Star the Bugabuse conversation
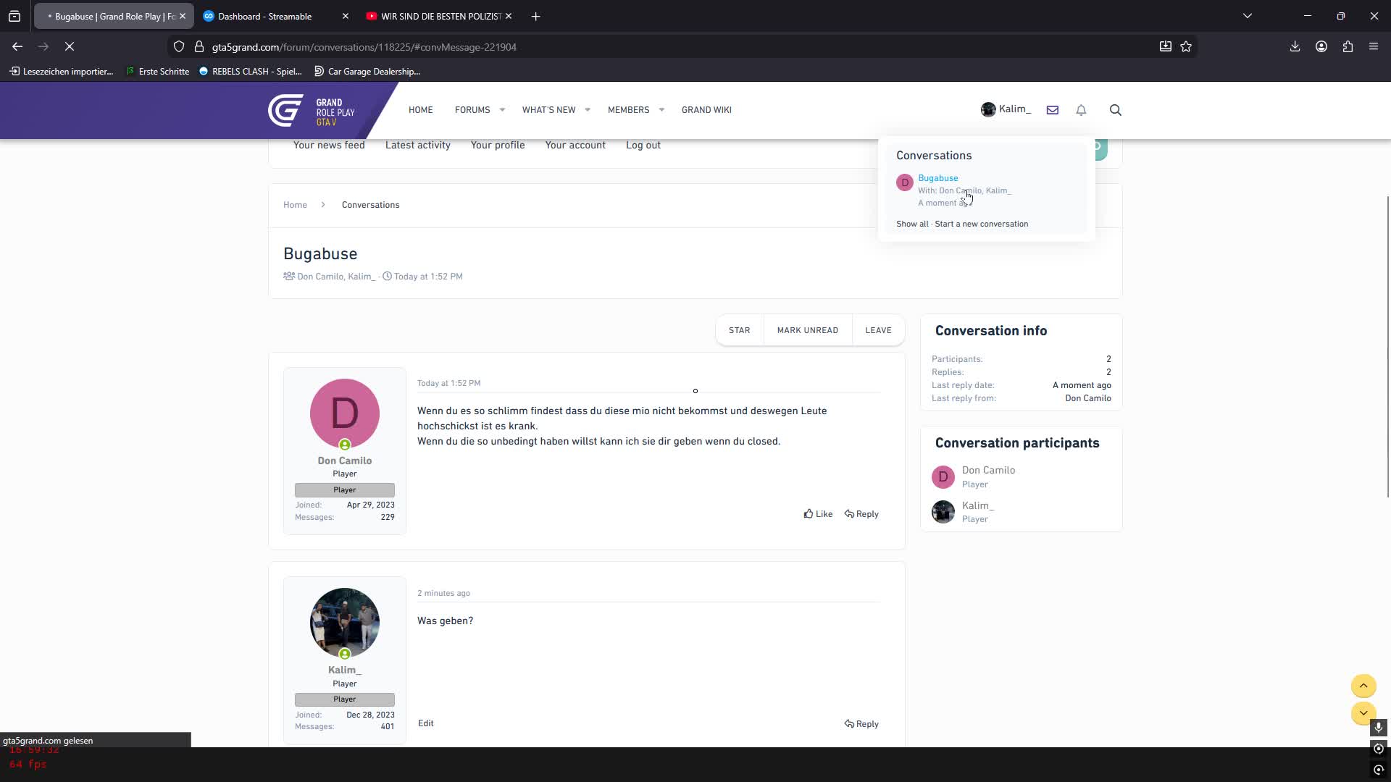This screenshot has width=1391, height=782. (739, 329)
